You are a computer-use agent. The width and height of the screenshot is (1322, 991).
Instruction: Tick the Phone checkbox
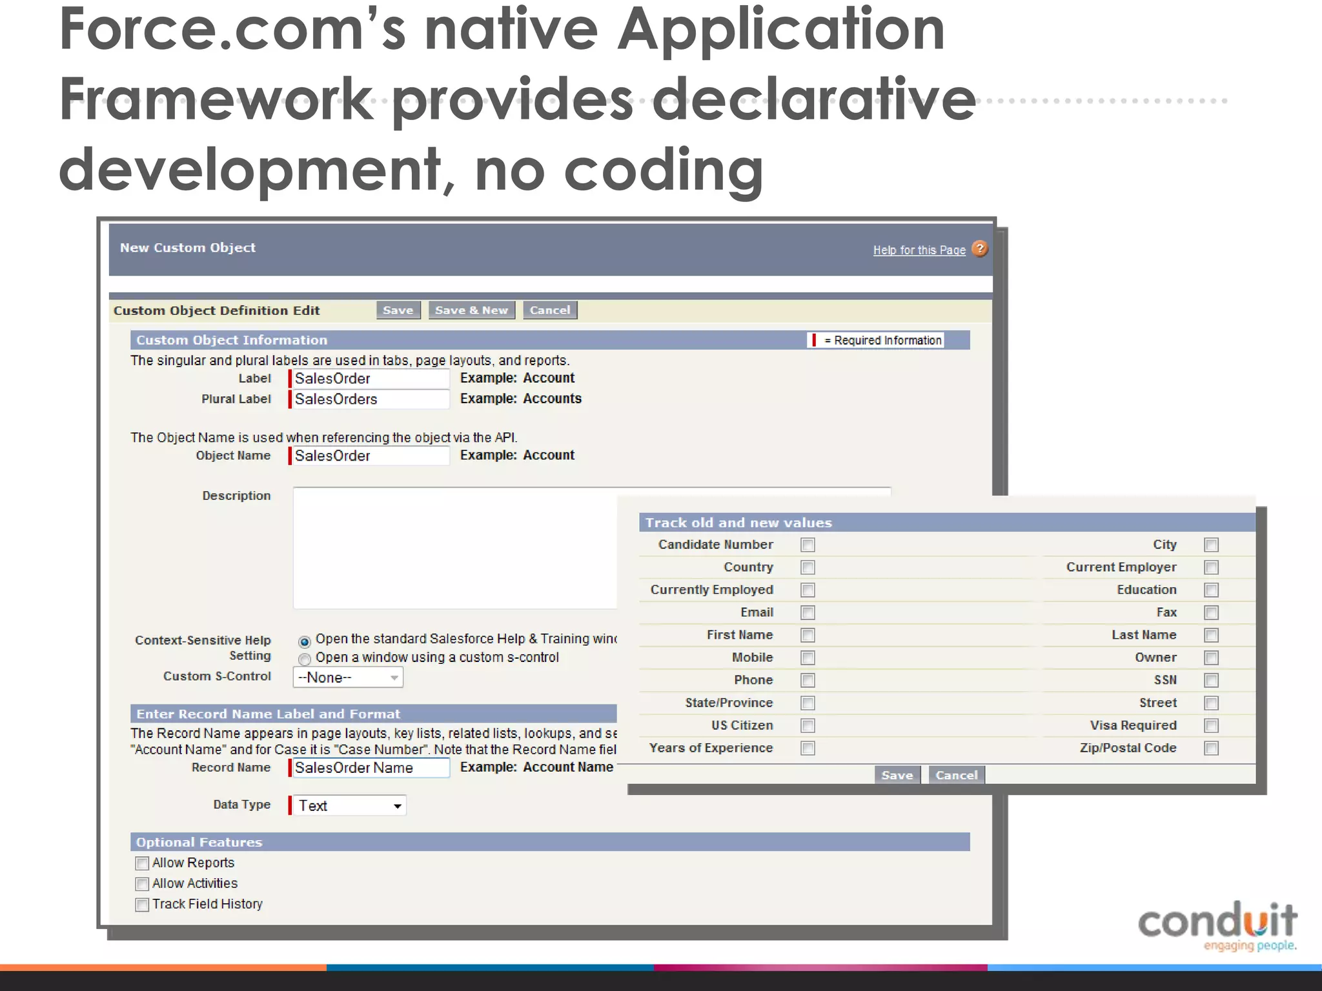808,681
